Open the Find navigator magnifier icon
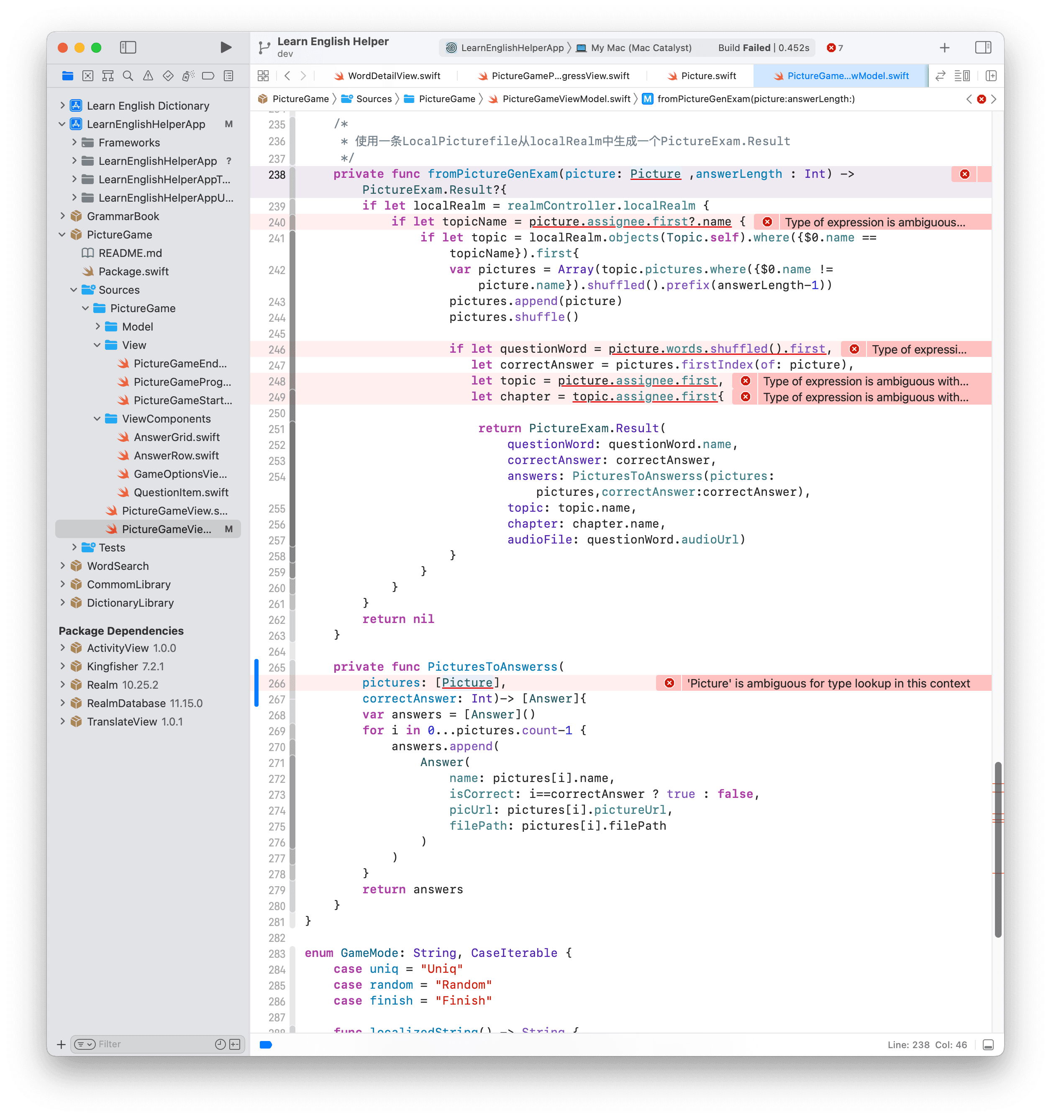Viewport: 1051px width, 1118px height. 128,76
